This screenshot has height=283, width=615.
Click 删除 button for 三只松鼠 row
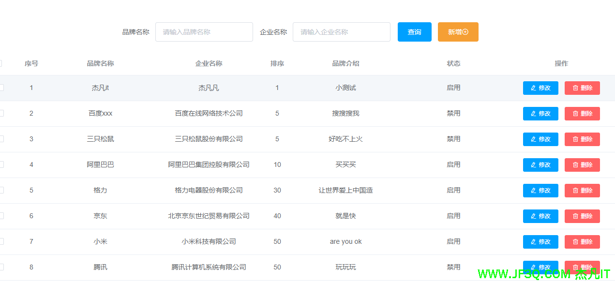point(582,139)
